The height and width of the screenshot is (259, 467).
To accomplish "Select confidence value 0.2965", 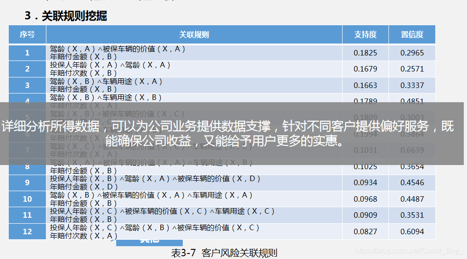I will pos(412,53).
